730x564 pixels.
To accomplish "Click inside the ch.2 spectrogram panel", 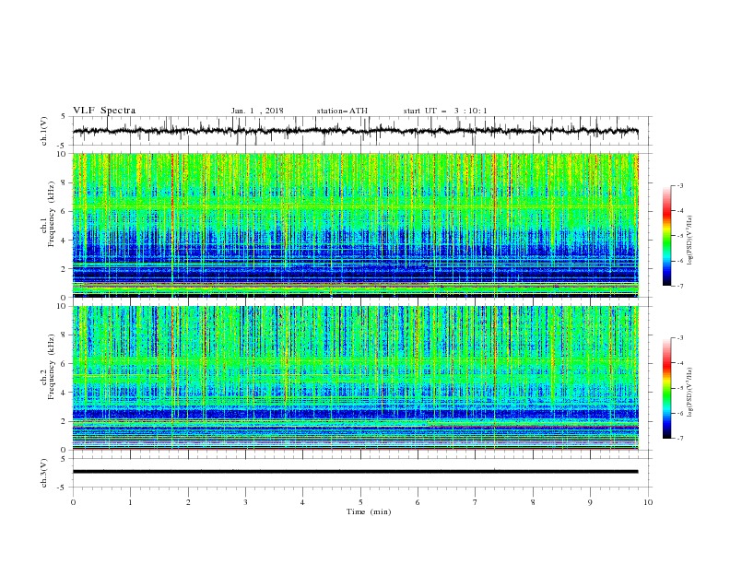I will click(x=355, y=378).
